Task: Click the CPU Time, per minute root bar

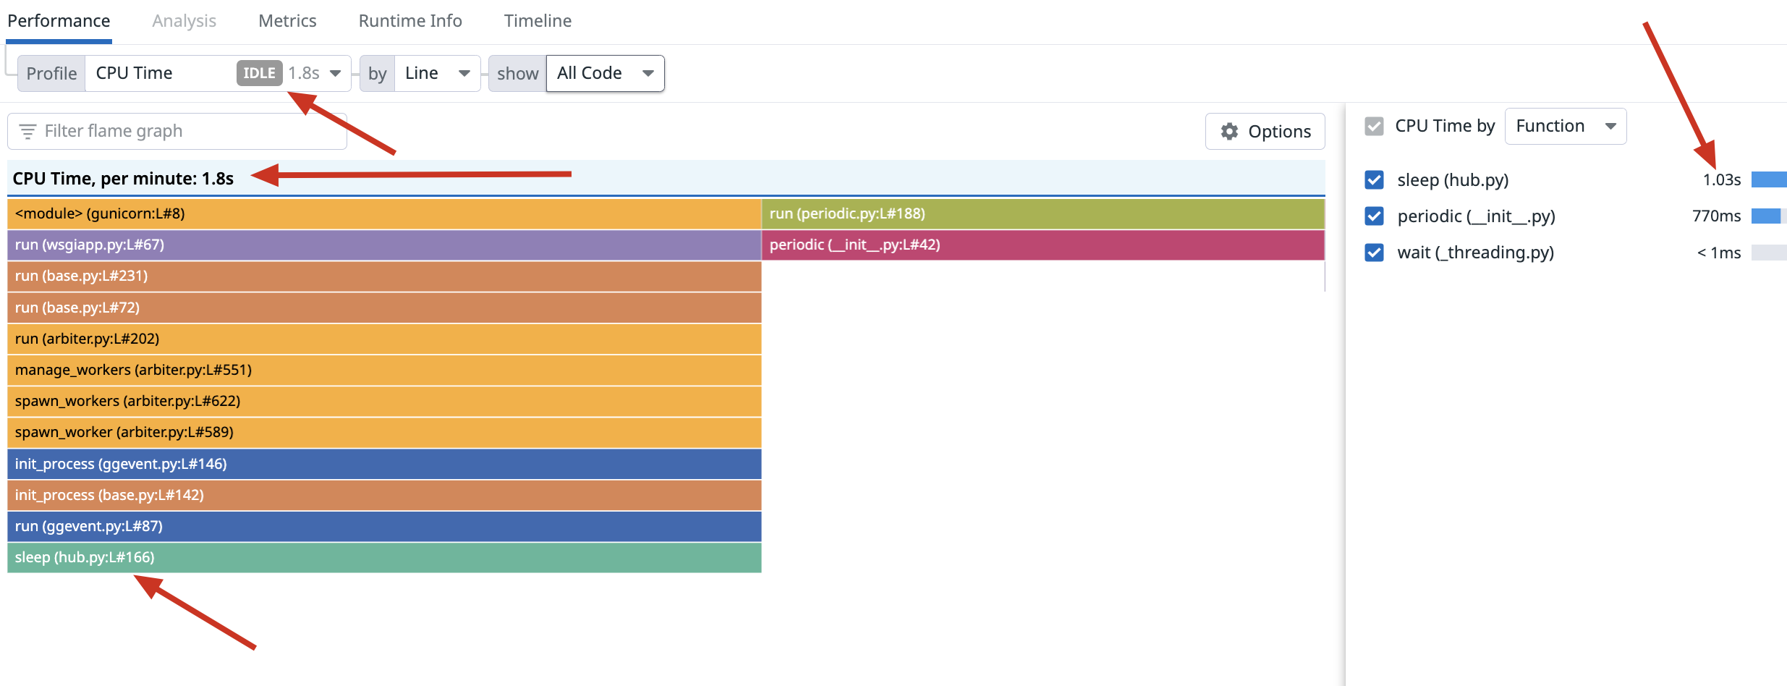Action: click(x=666, y=178)
